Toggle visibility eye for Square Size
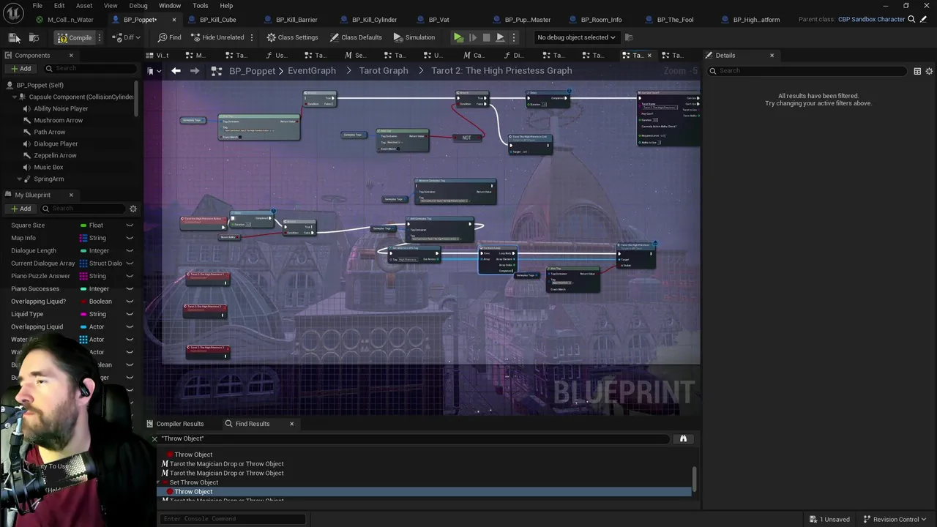Viewport: 937px width, 527px height. 130,225
